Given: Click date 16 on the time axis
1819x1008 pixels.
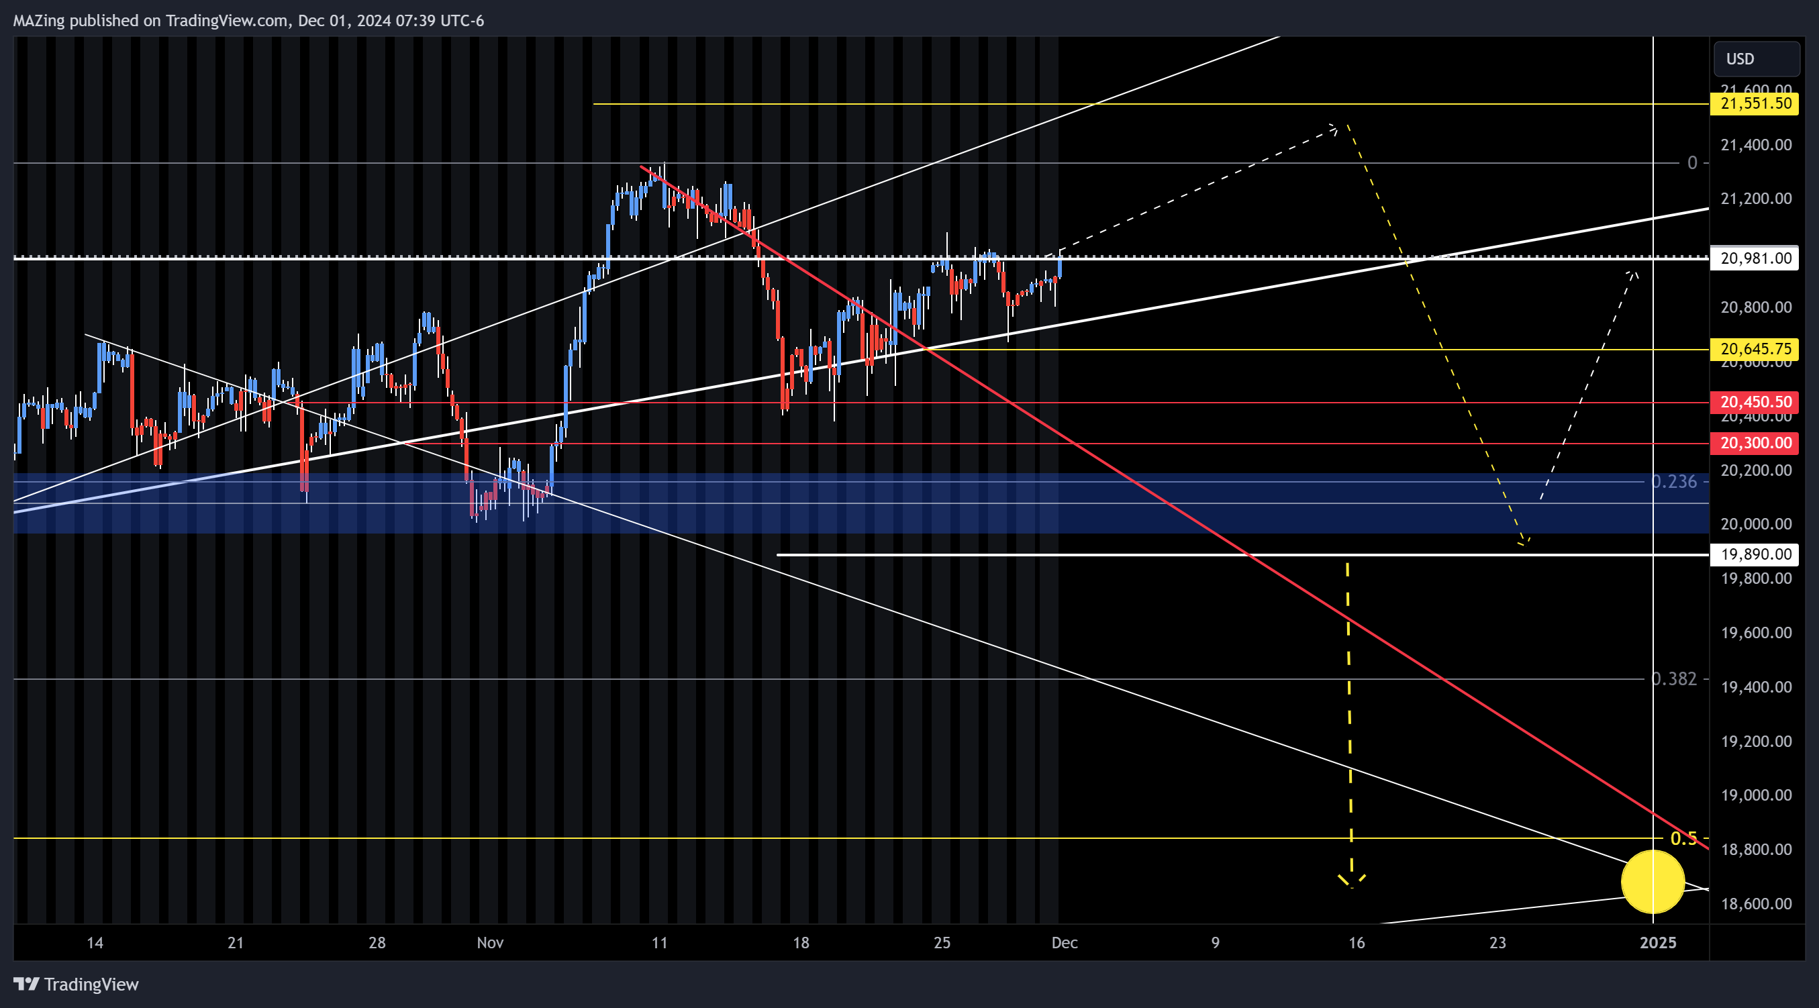Looking at the screenshot, I should click(x=1357, y=943).
